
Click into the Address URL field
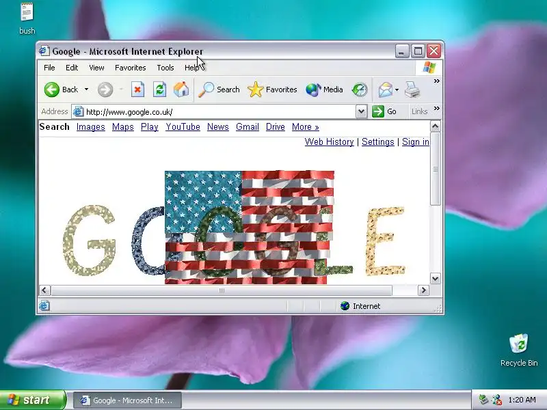219,111
